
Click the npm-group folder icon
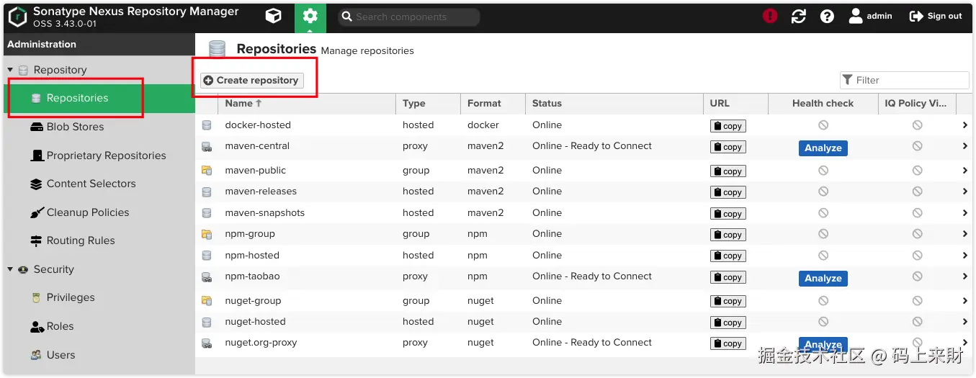(207, 234)
